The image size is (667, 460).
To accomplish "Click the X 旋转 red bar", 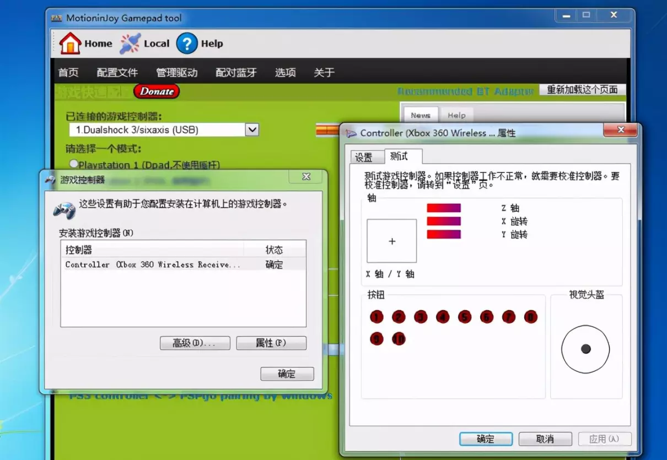I will (x=444, y=221).
